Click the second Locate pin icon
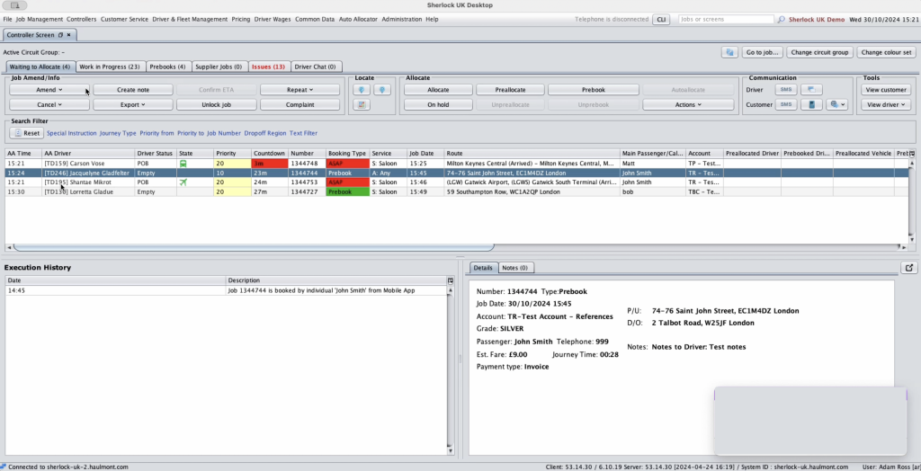 381,90
